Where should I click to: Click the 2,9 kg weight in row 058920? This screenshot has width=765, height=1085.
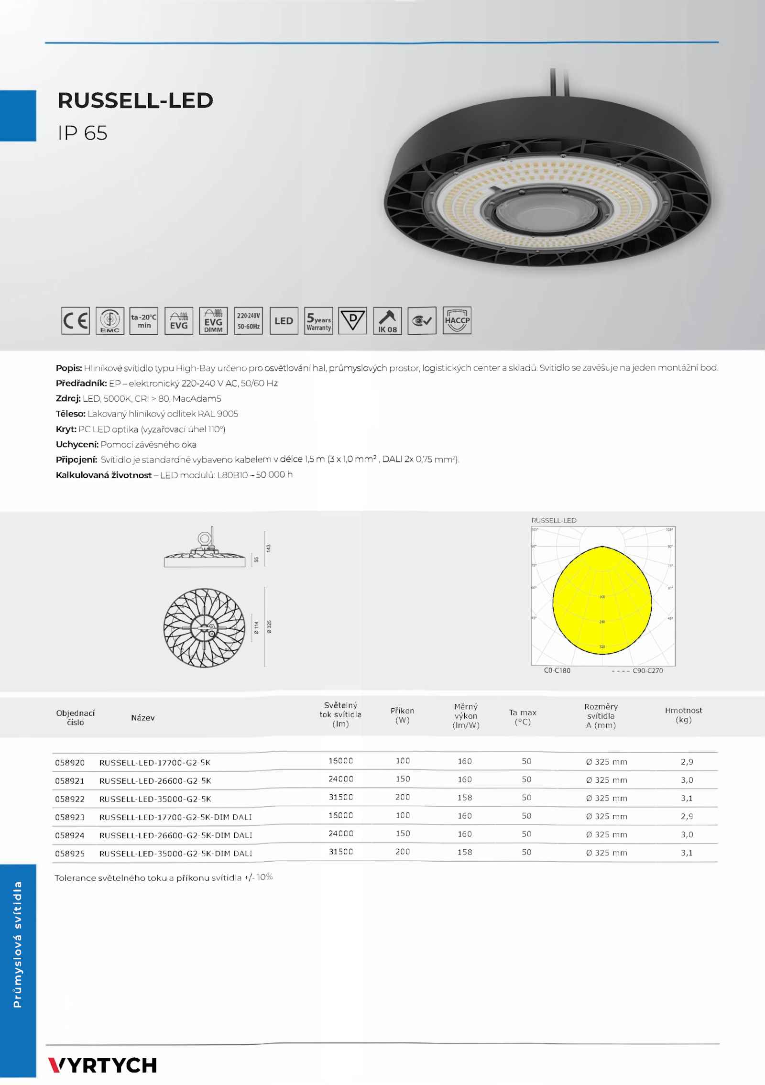click(687, 762)
